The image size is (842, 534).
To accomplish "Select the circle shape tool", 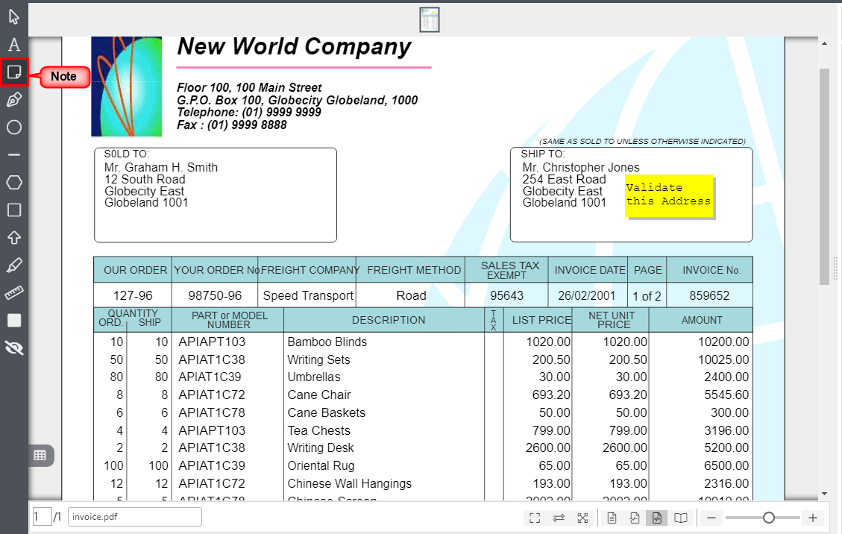I will [14, 128].
